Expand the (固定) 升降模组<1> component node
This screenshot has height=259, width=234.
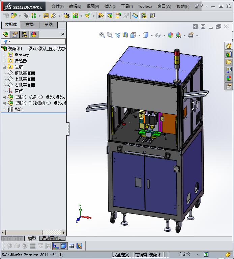pos(4,104)
